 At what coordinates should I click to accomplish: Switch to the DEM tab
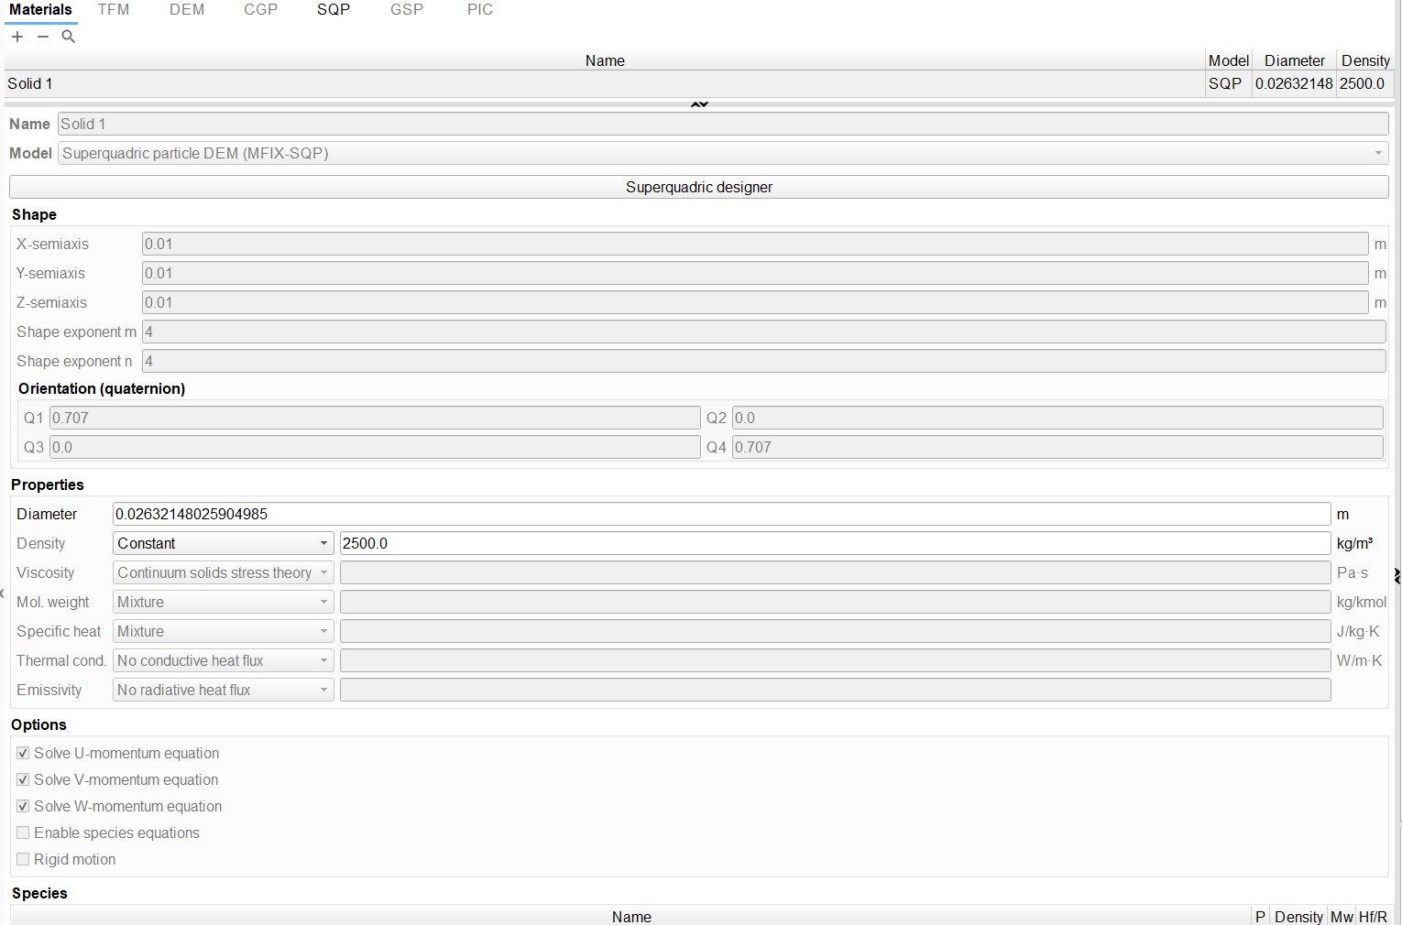pyautogui.click(x=187, y=10)
